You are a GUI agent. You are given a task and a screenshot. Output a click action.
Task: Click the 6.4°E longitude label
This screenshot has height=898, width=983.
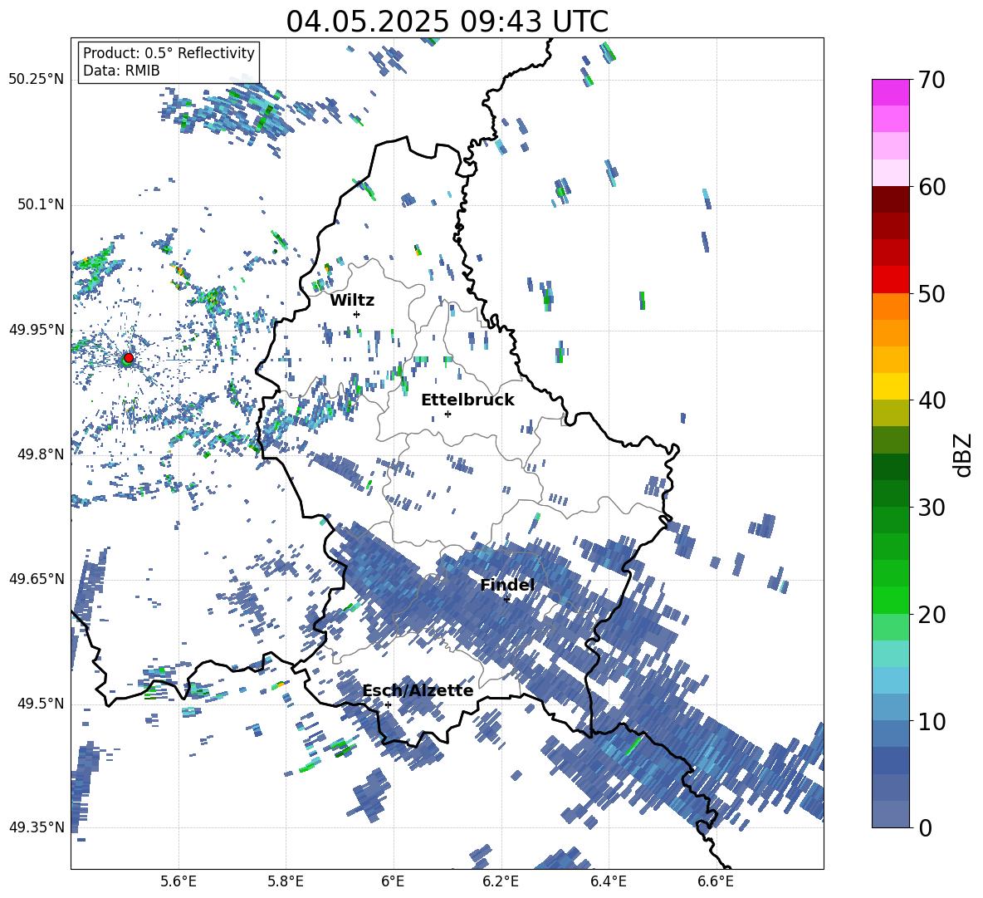tap(608, 881)
